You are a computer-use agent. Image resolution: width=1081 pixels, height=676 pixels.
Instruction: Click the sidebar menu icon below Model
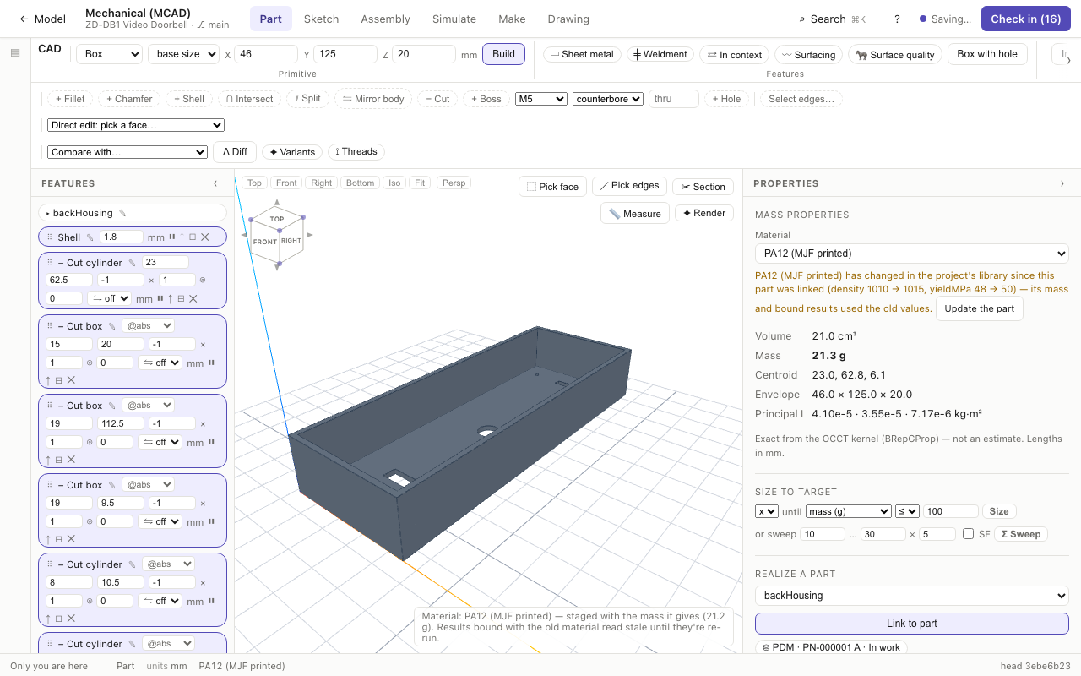click(x=15, y=53)
